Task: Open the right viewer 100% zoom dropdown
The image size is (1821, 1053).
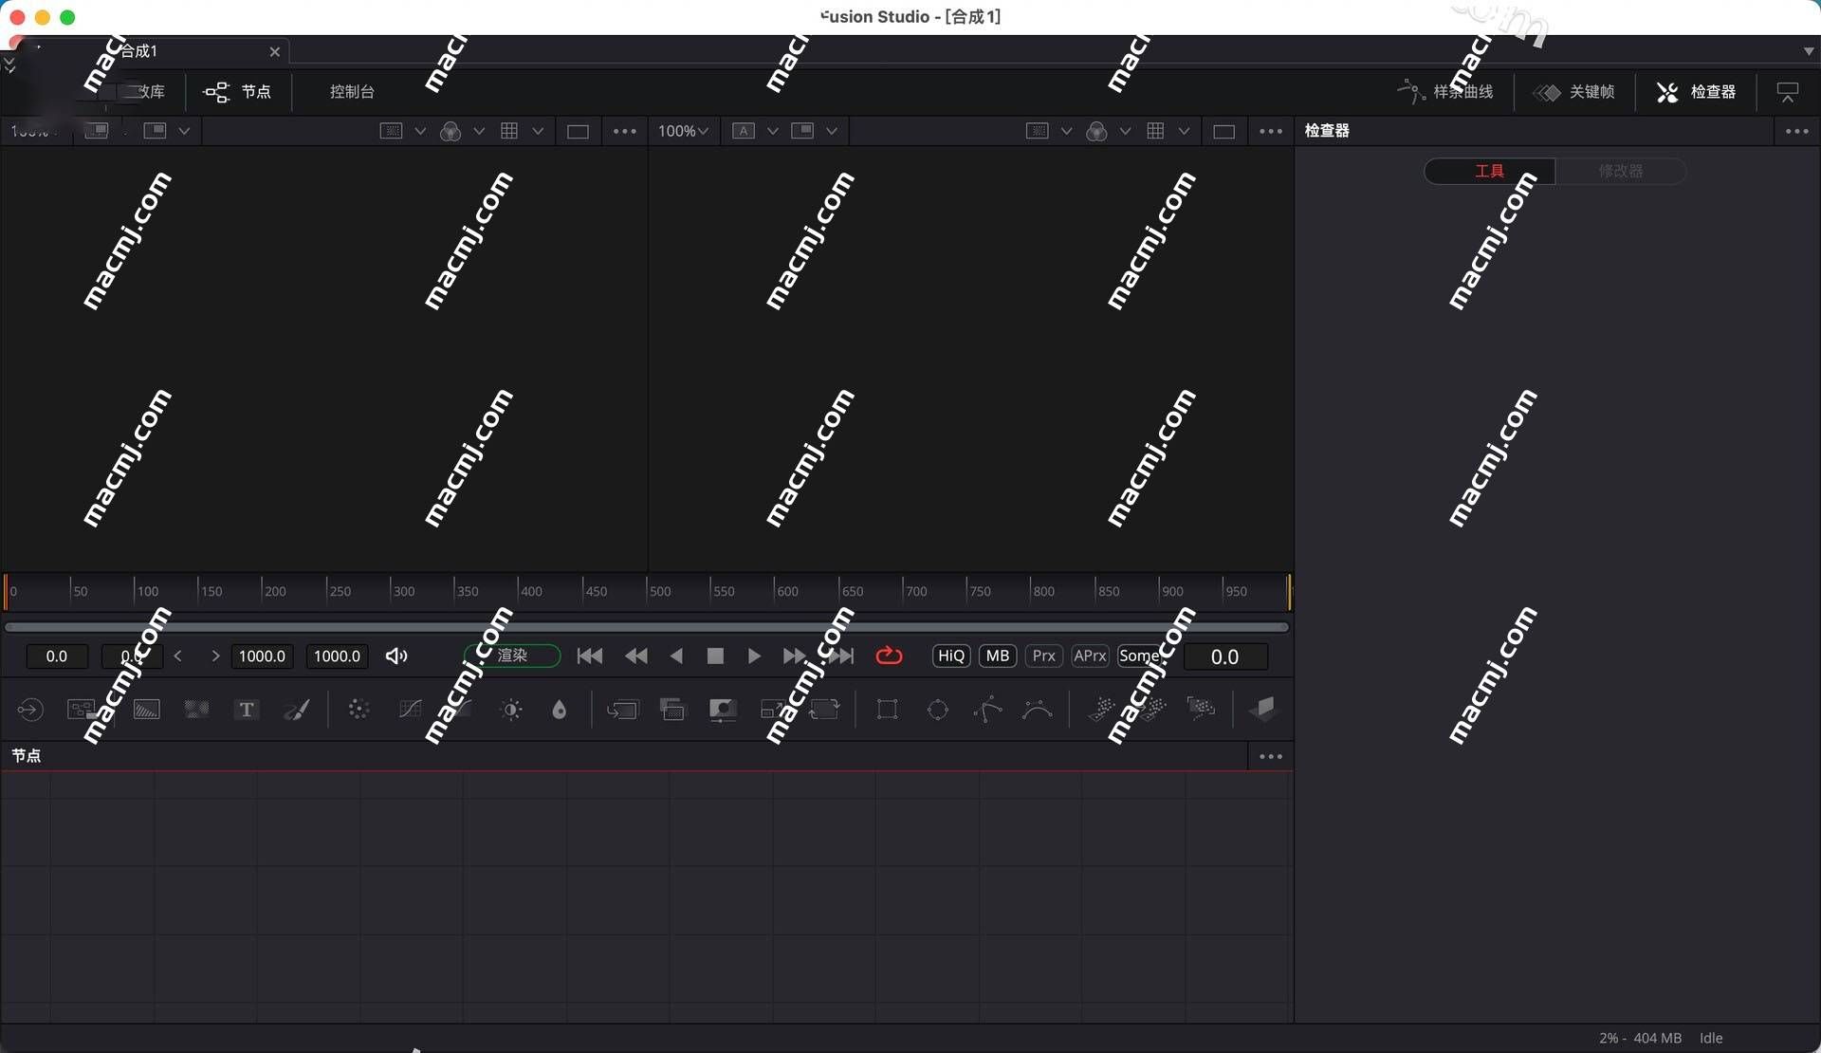Action: tap(683, 131)
